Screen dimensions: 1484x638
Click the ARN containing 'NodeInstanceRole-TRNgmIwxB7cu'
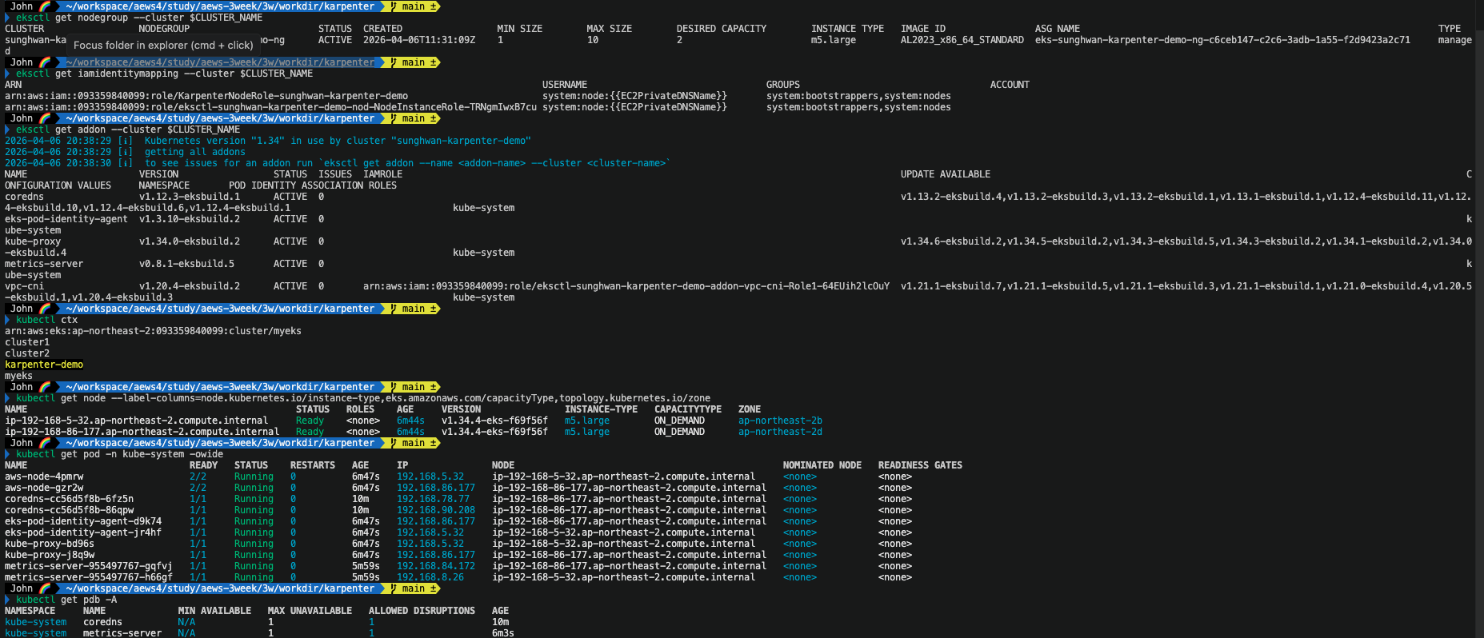(270, 107)
